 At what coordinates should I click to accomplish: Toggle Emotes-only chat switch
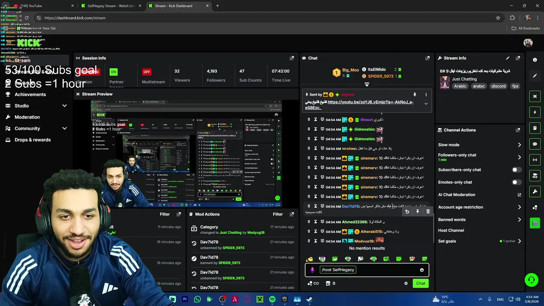(516, 182)
